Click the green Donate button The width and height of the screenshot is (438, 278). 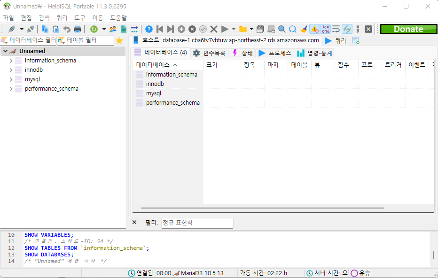pos(408,29)
